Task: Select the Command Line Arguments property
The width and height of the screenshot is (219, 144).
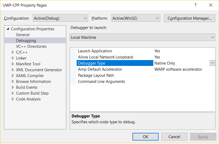Action: tap(115, 82)
